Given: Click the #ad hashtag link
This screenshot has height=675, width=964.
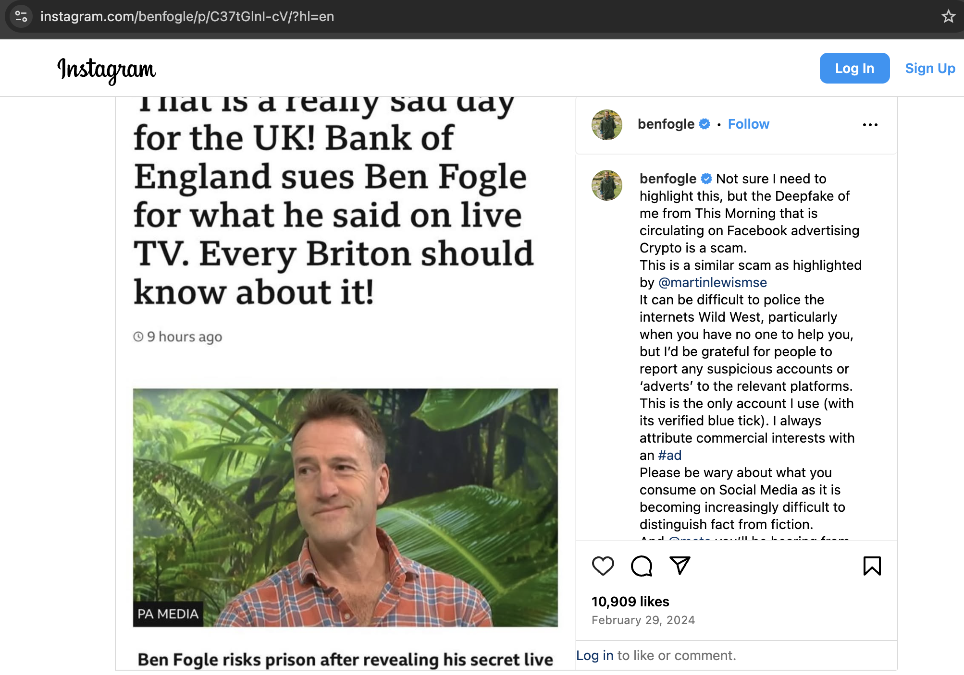Looking at the screenshot, I should [670, 455].
